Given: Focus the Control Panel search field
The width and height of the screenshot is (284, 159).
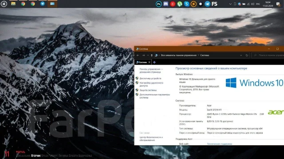Looking at the screenshot, I should tap(268, 55).
